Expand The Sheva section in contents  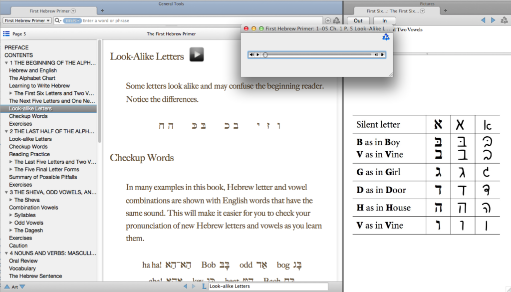pos(11,200)
